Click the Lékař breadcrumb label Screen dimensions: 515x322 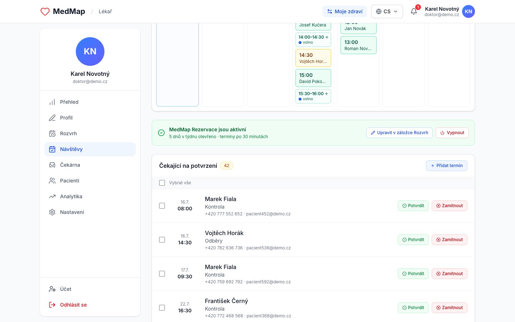click(x=105, y=11)
